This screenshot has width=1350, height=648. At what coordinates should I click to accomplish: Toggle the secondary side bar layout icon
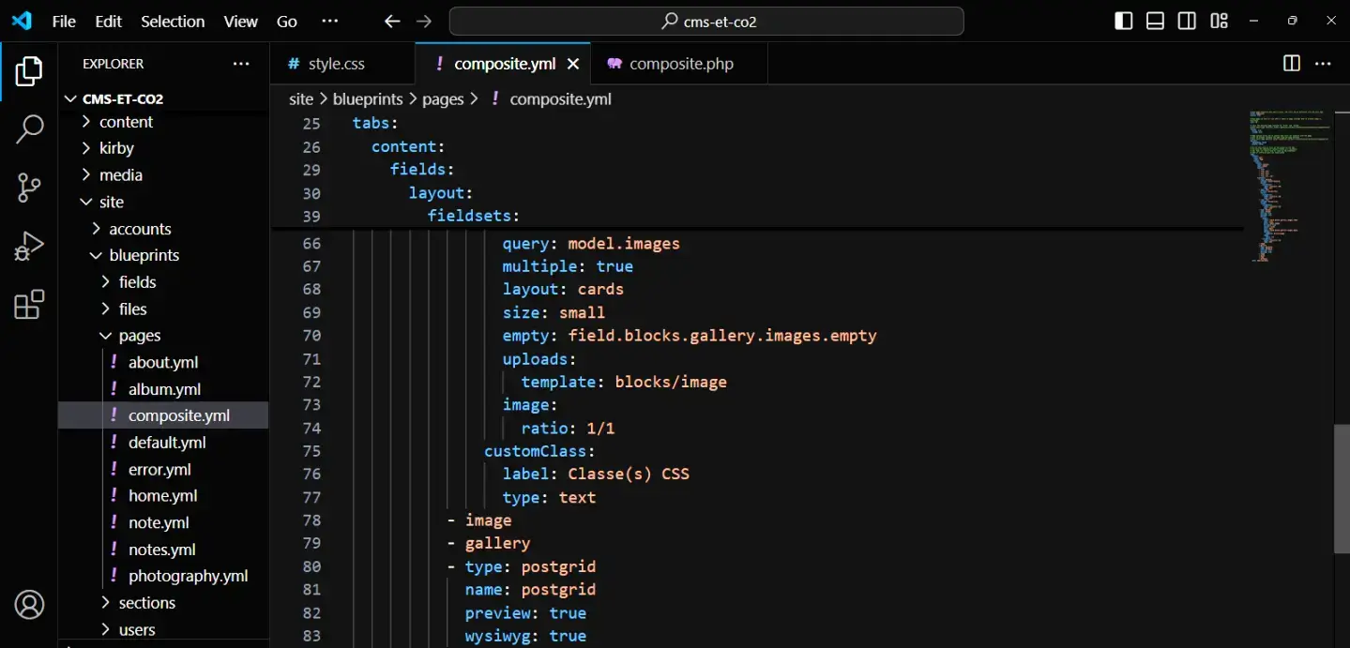[x=1188, y=21]
